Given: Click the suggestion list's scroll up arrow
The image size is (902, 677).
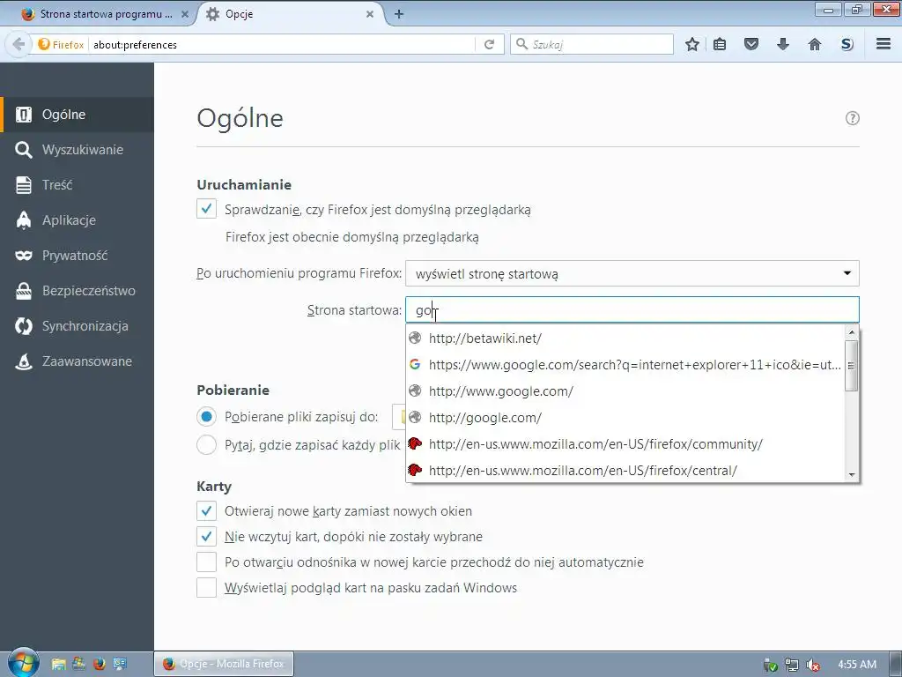Looking at the screenshot, I should (852, 332).
